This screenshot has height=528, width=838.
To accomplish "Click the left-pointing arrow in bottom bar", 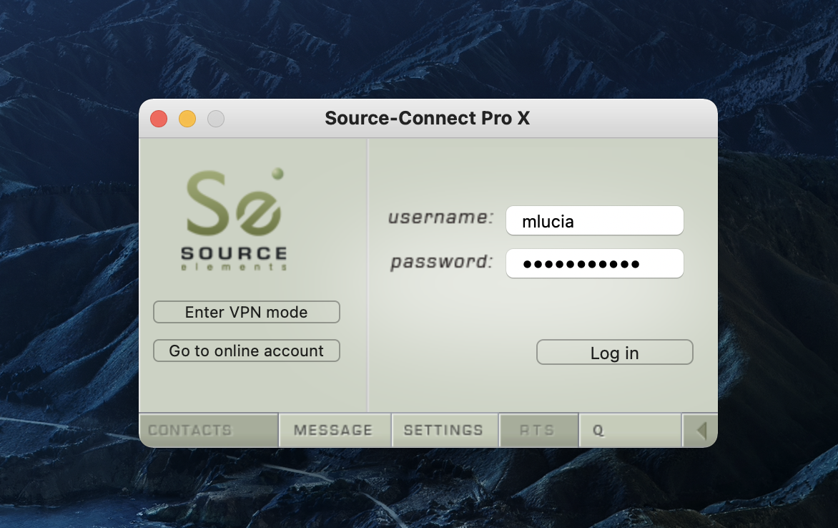I will (701, 430).
